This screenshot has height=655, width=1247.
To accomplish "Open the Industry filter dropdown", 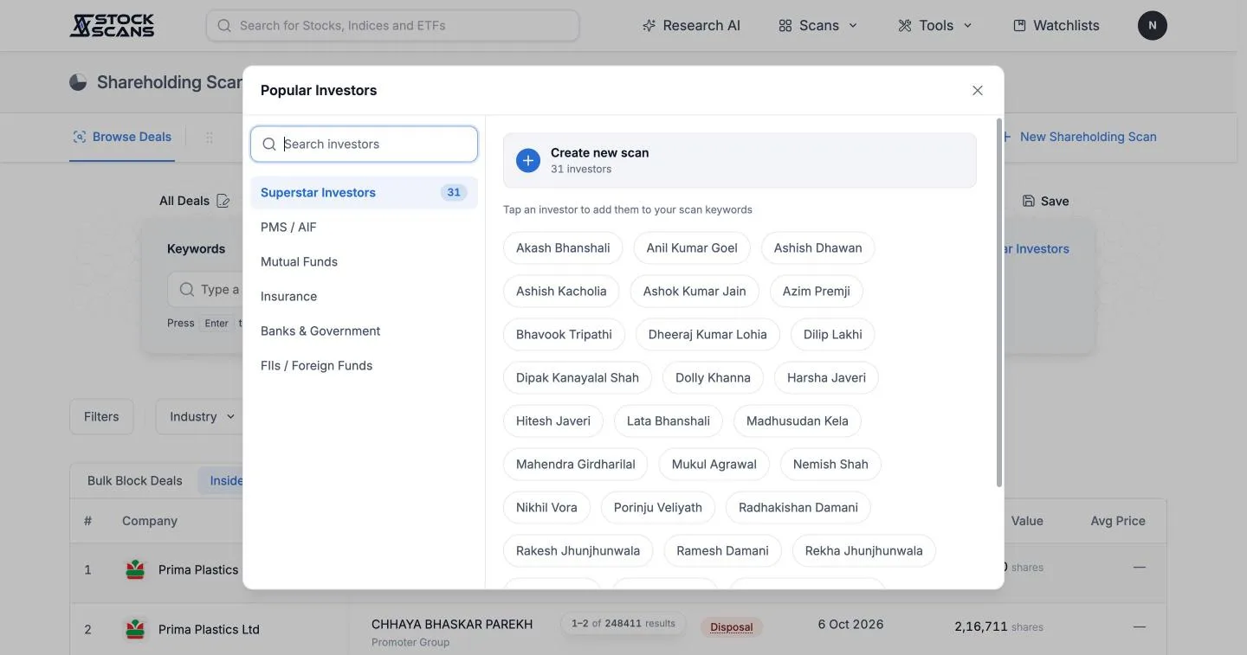I will (203, 416).
